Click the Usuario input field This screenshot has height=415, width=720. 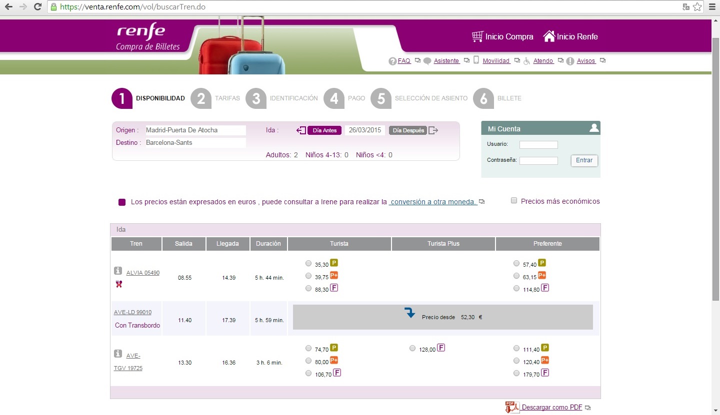click(538, 145)
